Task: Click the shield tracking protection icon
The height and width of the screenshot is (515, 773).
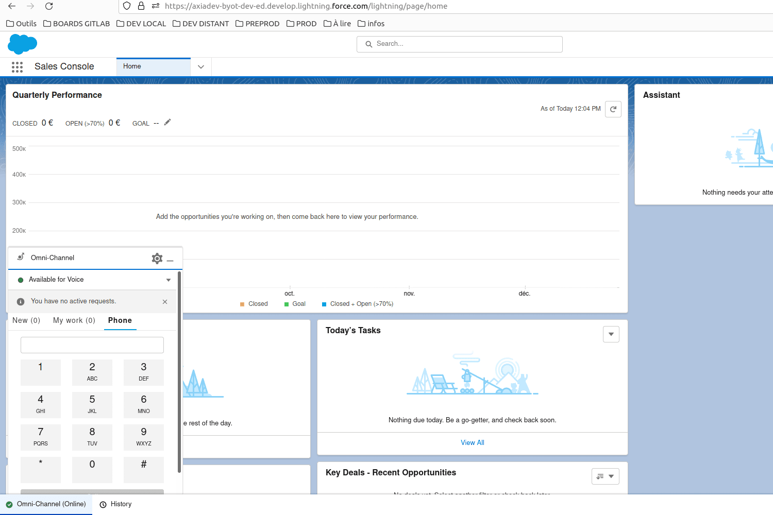Action: pos(127,6)
